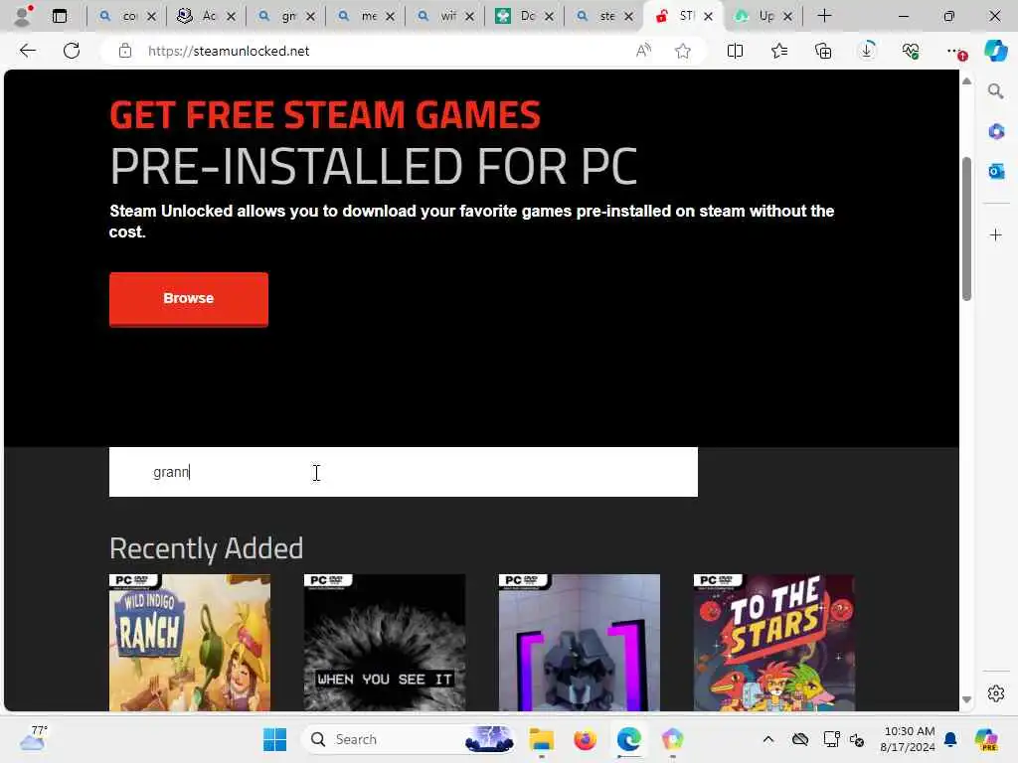Open split screen view icon

[735, 51]
